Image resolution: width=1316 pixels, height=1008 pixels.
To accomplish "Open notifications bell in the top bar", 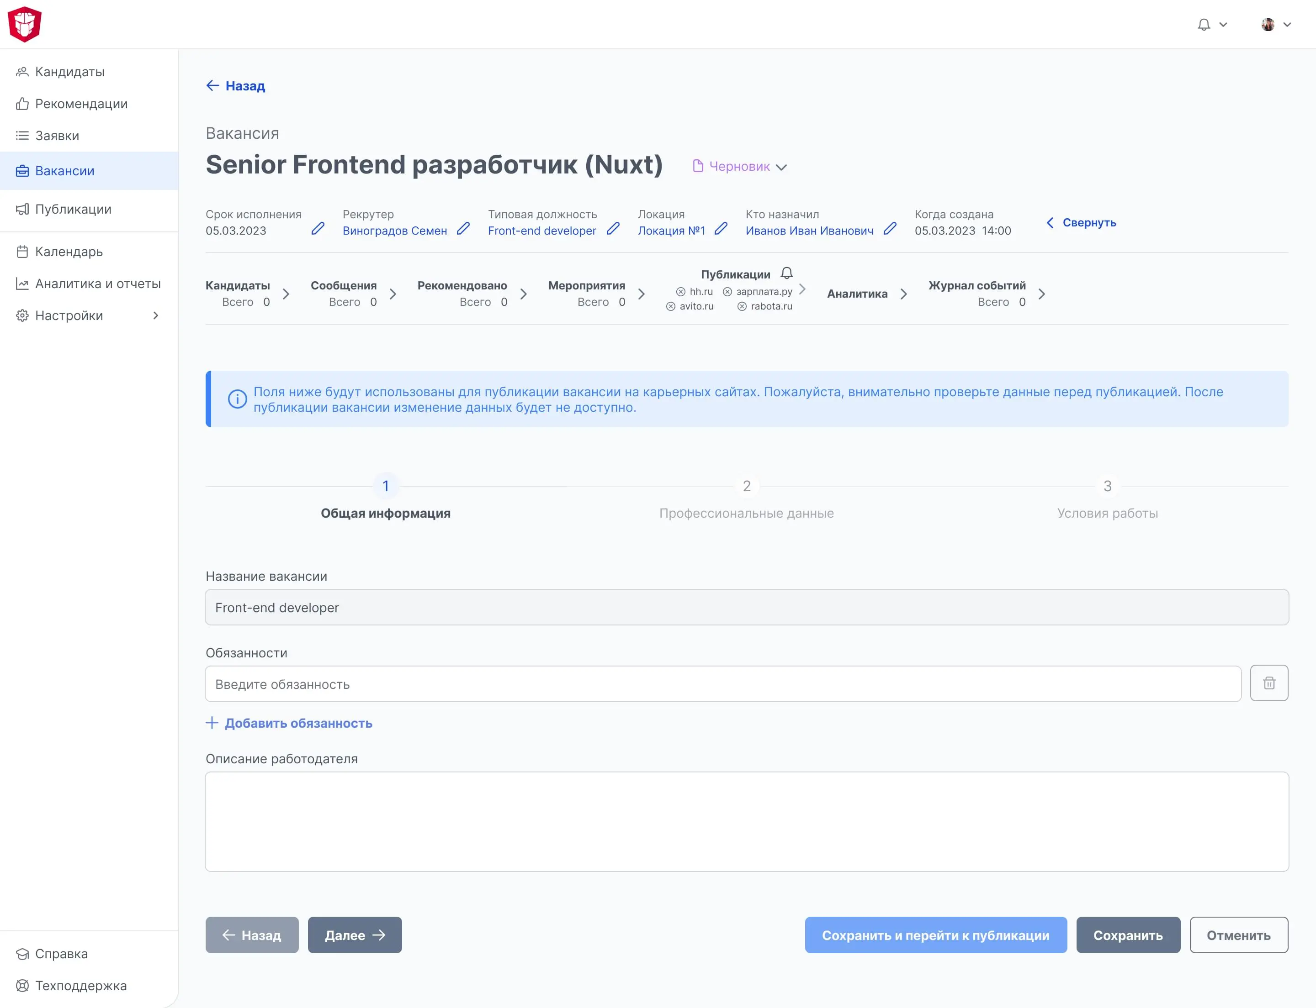I will point(1204,25).
